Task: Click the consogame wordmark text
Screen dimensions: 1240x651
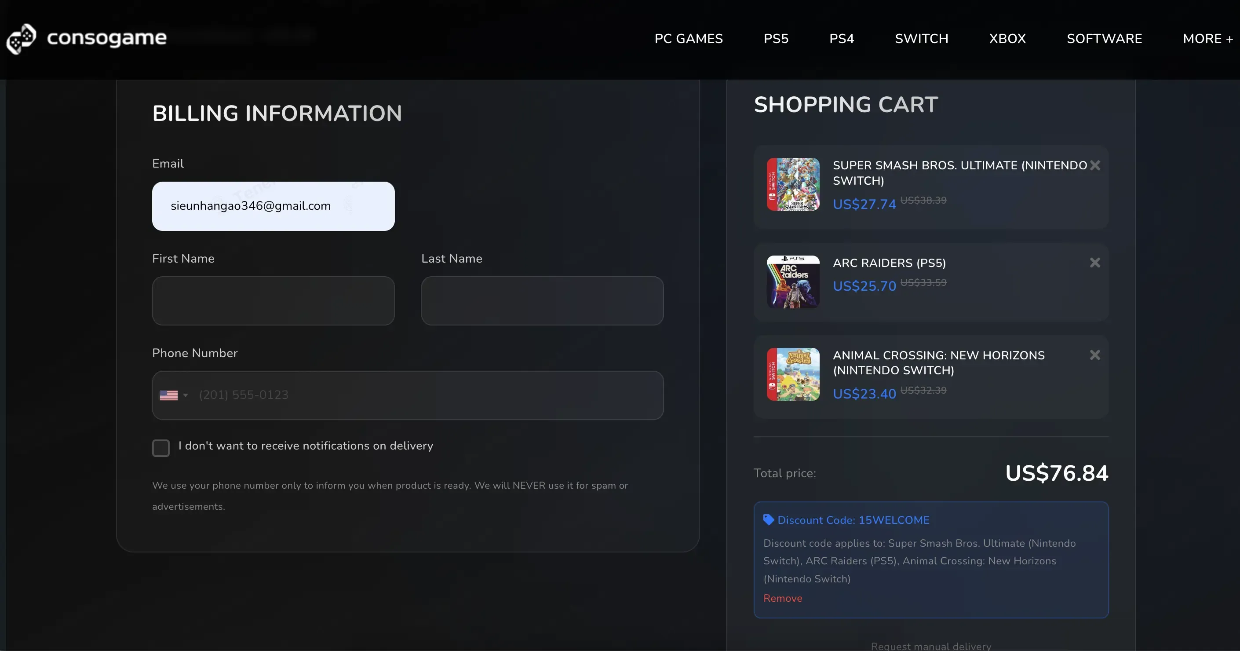Action: [x=107, y=37]
